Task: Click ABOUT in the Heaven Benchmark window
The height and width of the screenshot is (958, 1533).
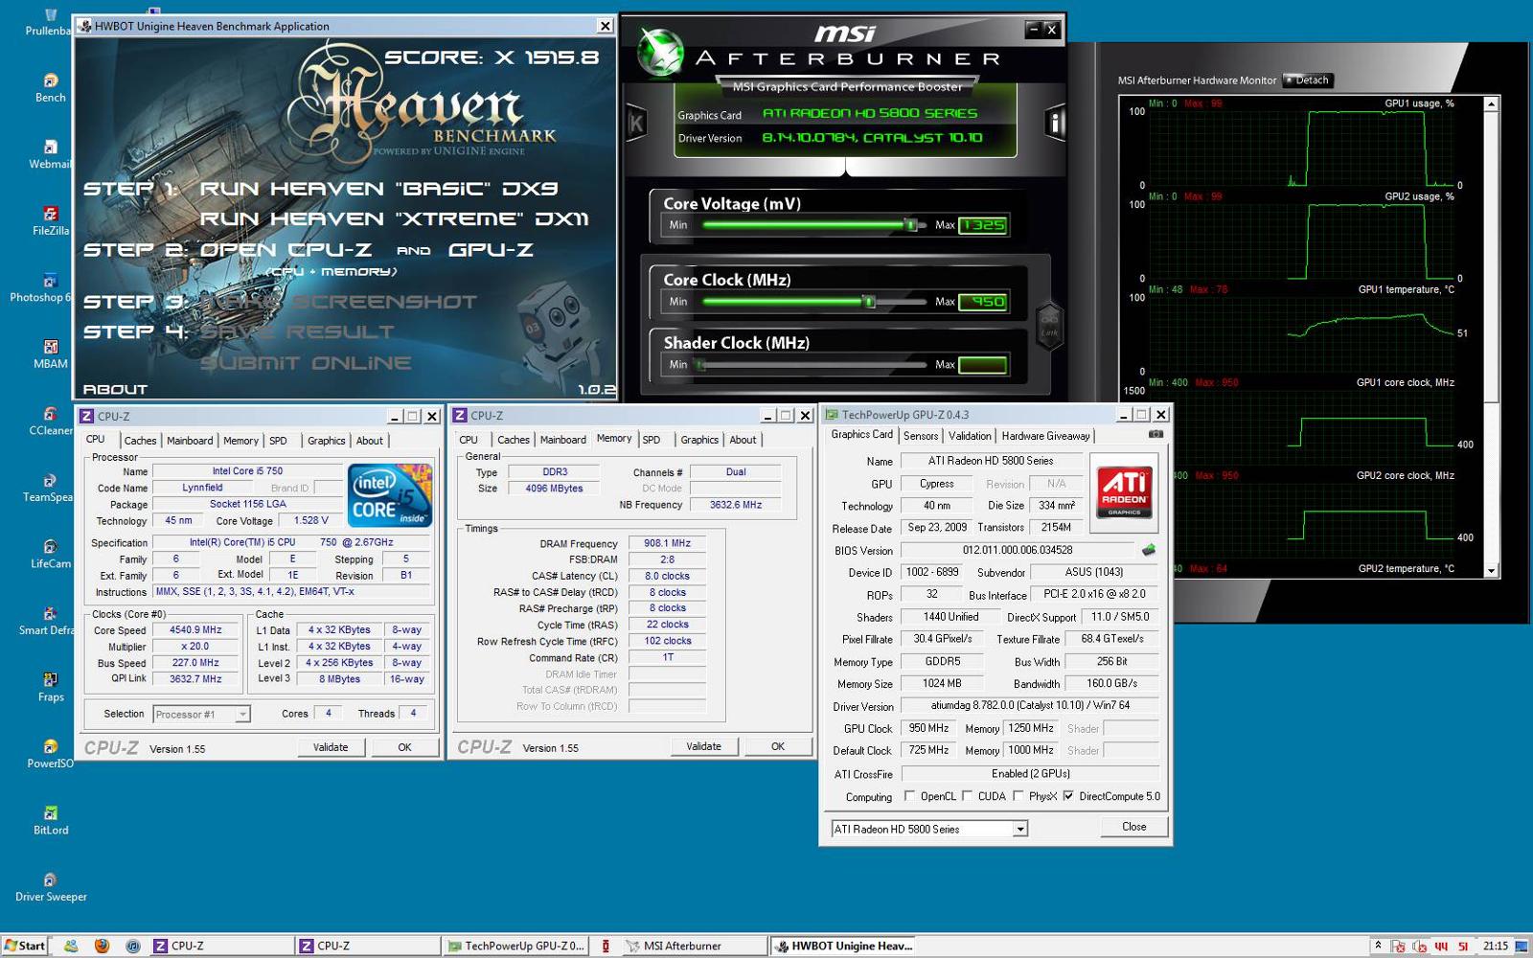Action: point(115,389)
